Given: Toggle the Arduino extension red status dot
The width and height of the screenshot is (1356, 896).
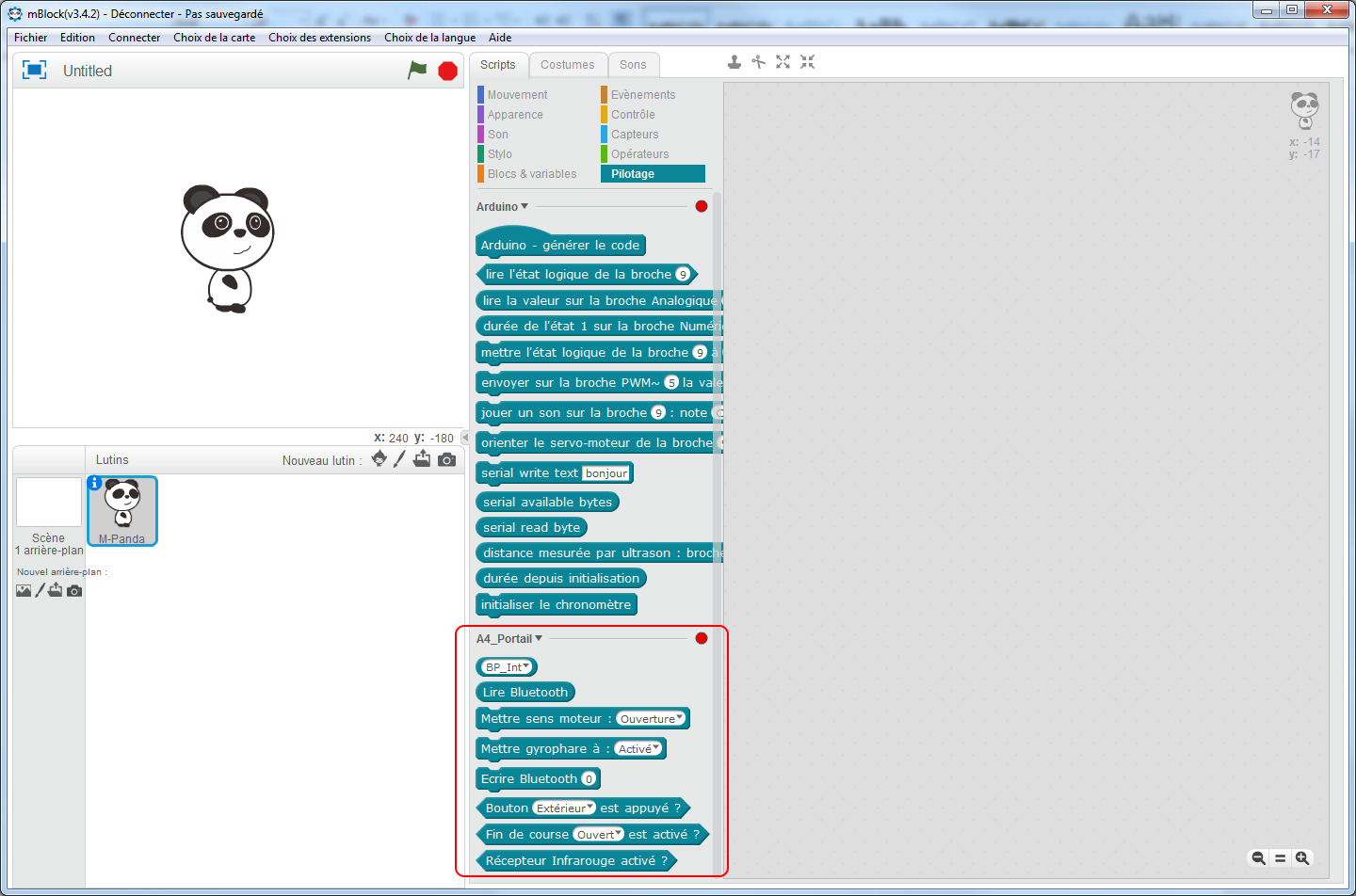Looking at the screenshot, I should click(702, 206).
